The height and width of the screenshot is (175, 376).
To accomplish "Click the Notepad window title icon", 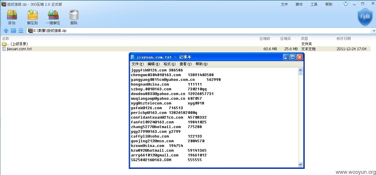I will click(x=133, y=57).
